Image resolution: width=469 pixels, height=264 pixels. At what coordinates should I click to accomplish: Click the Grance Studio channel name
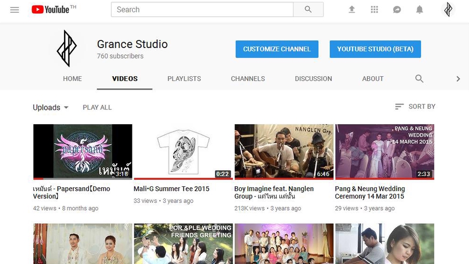point(132,44)
